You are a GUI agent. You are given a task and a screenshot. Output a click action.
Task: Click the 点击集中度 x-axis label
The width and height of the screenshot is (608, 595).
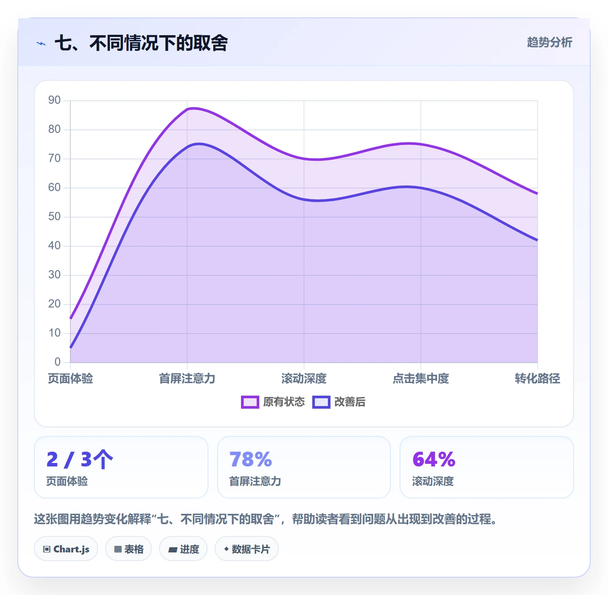pos(421,378)
